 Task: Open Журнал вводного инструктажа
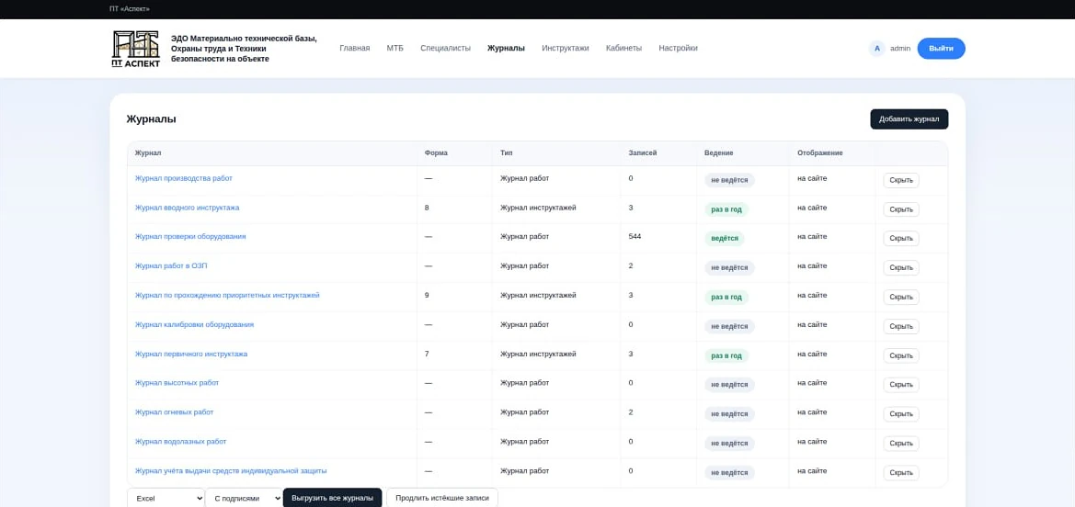pyautogui.click(x=188, y=207)
